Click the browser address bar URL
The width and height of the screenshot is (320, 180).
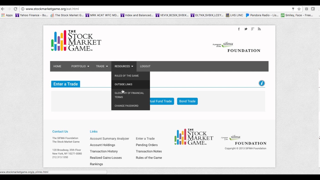[52, 9]
